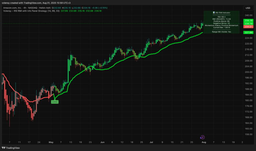
Task: Click the 11 date label on the time axis
Action: pos(19,142)
